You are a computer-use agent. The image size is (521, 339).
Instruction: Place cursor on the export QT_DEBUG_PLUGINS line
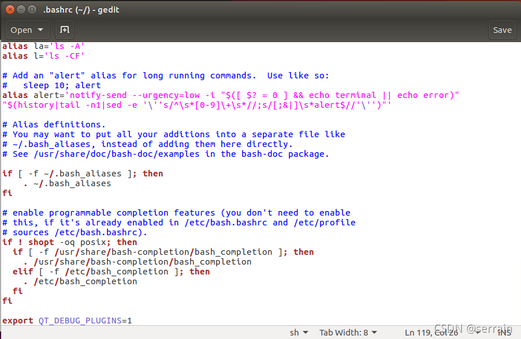[68, 320]
